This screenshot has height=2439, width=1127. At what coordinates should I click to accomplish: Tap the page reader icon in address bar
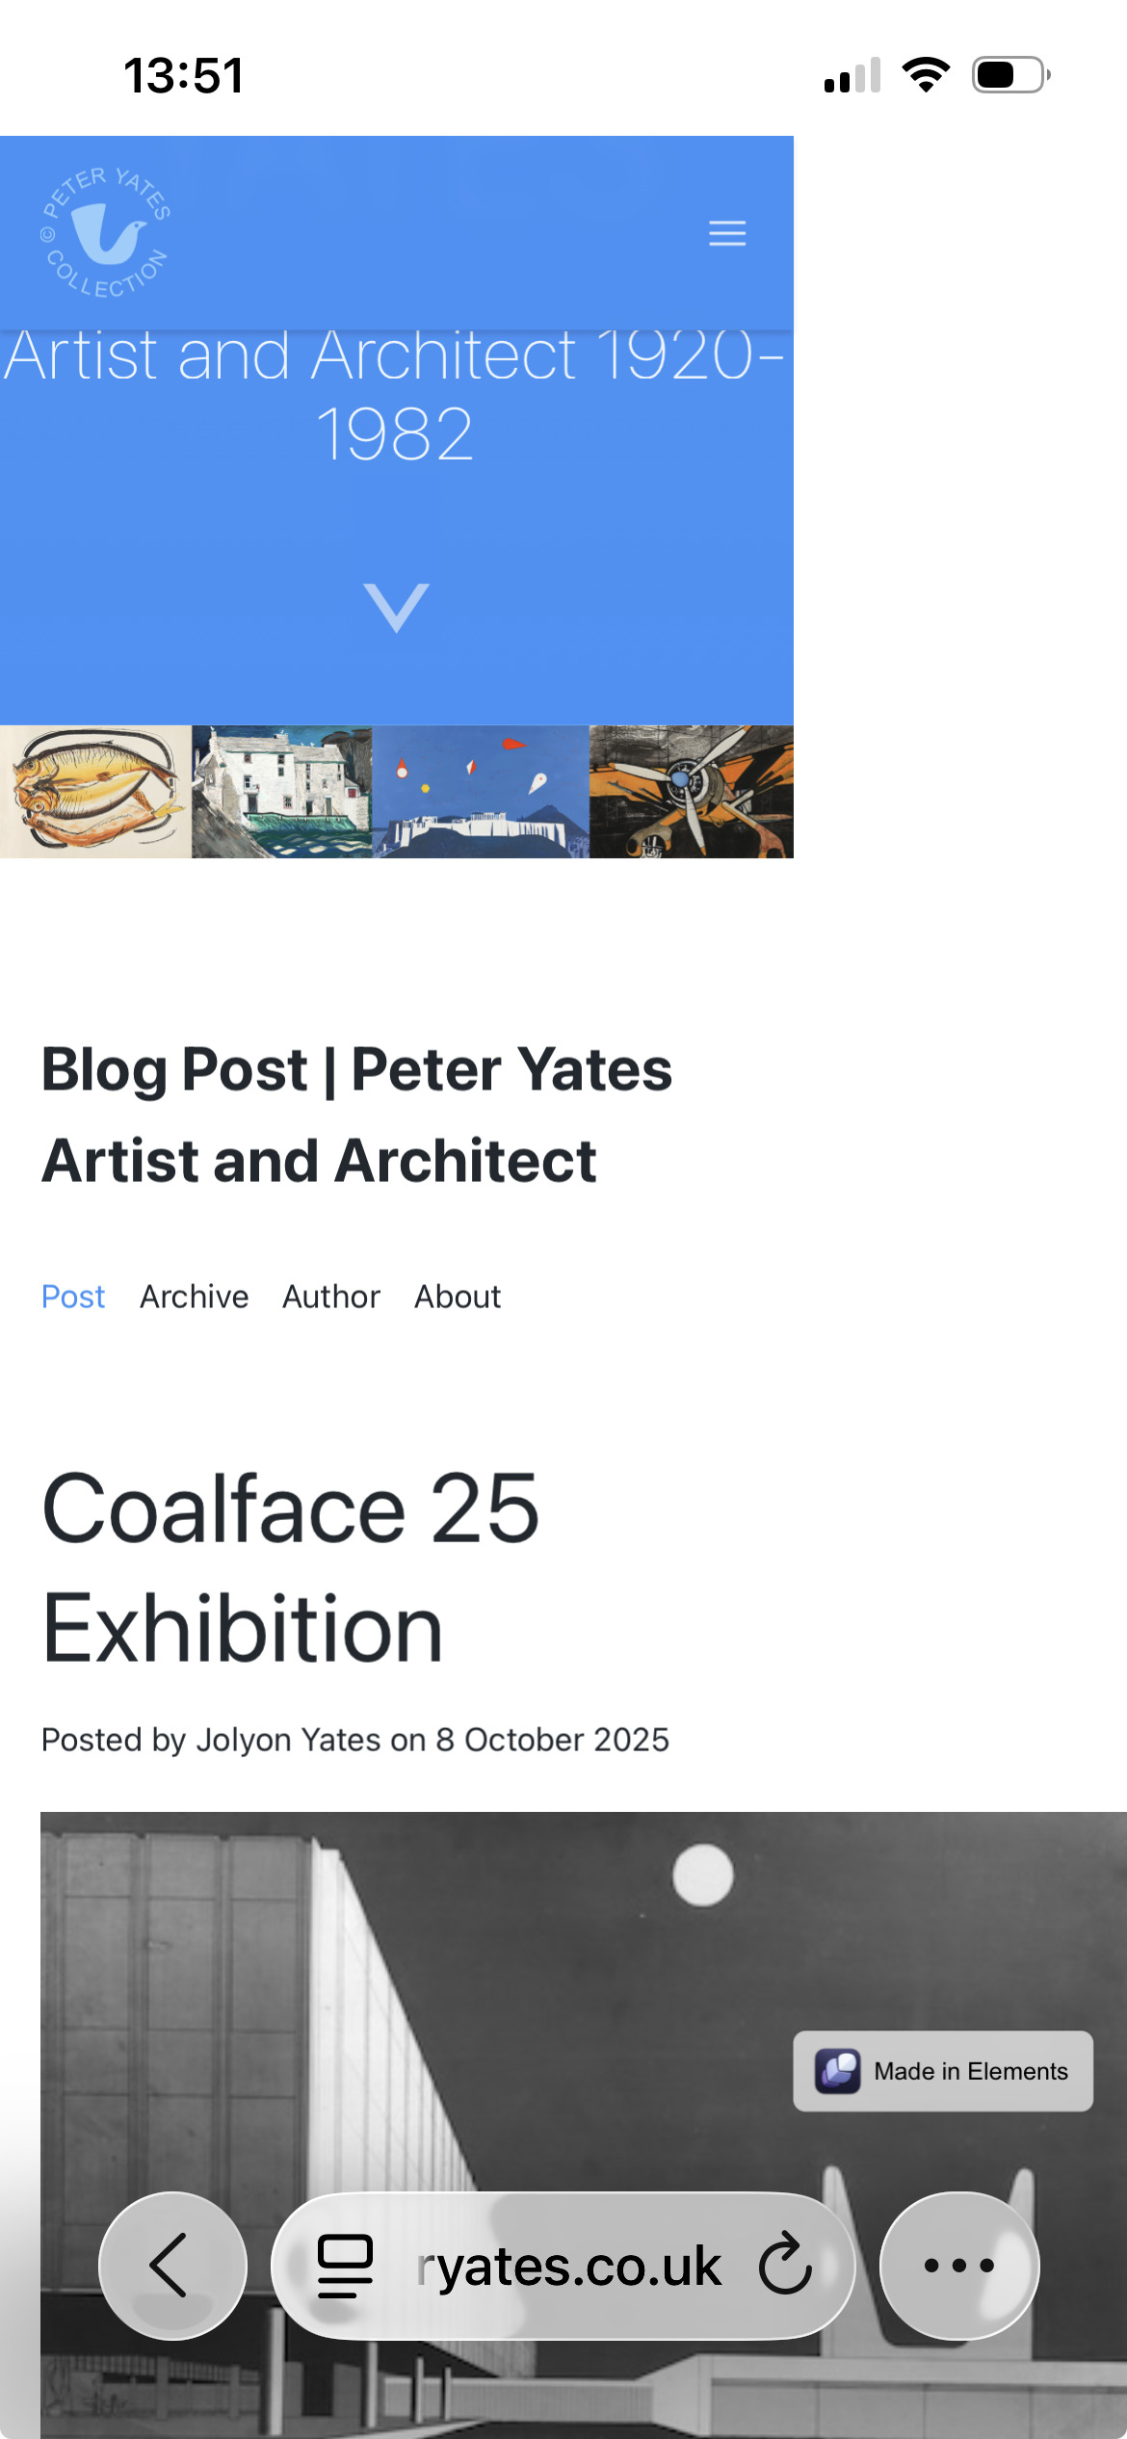coord(345,2265)
